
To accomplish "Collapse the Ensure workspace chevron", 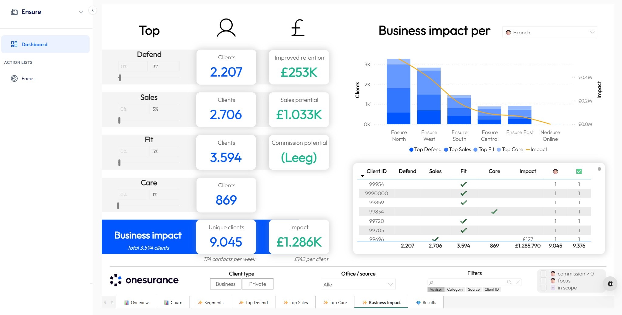I will tap(80, 12).
